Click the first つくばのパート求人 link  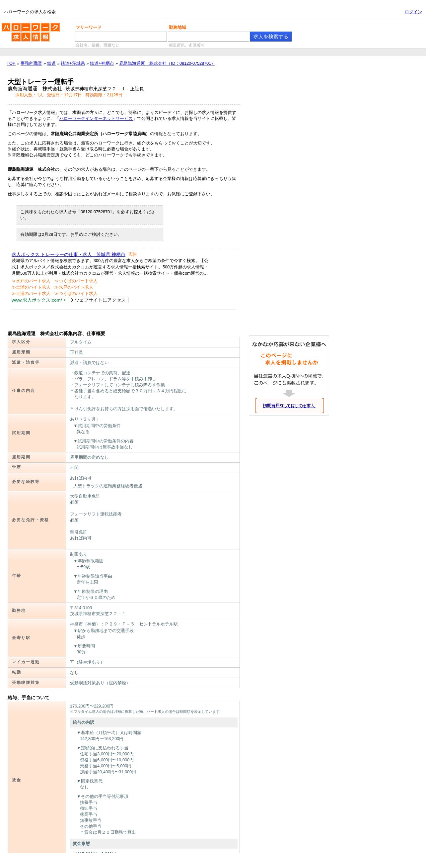(76, 281)
